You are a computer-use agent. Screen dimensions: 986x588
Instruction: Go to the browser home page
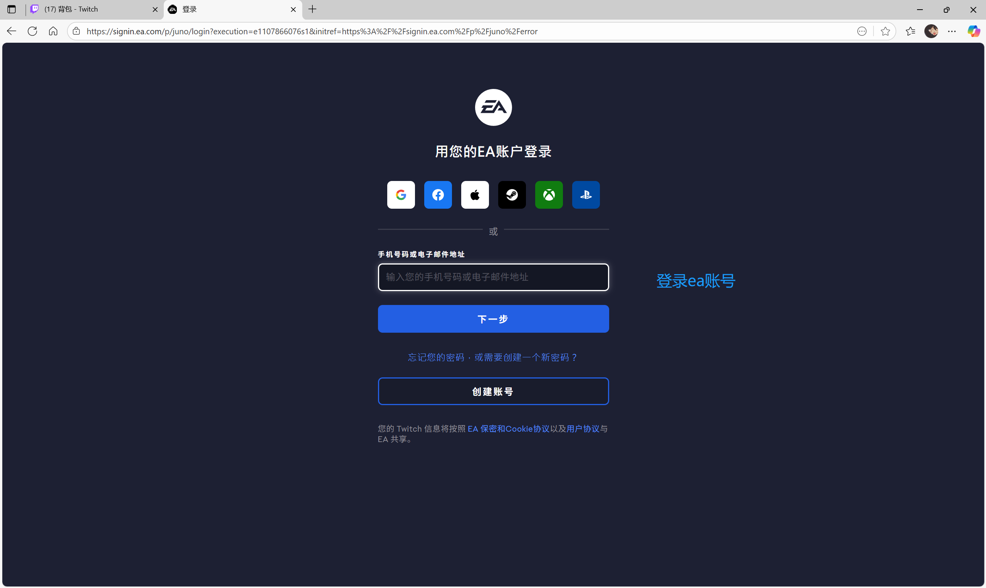pos(53,31)
